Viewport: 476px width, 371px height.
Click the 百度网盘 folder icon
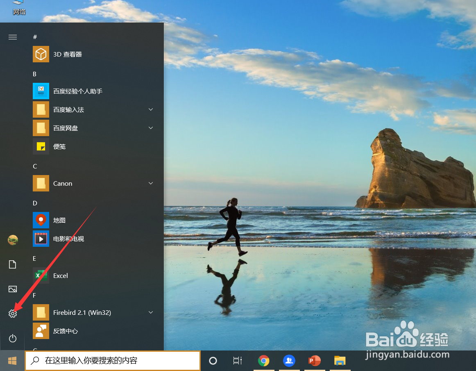coord(41,128)
